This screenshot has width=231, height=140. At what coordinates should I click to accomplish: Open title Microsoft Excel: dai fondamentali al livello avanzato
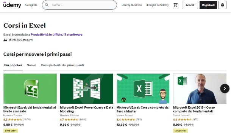tap(30, 109)
